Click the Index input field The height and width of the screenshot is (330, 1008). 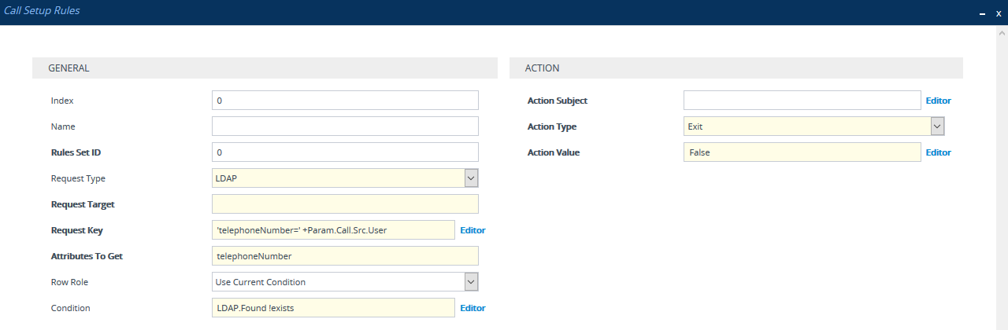345,101
